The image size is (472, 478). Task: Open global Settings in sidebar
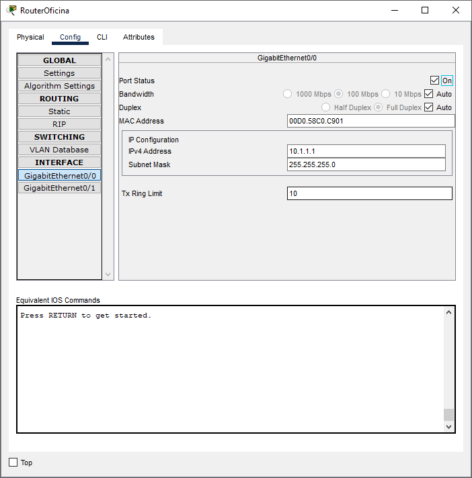point(59,73)
